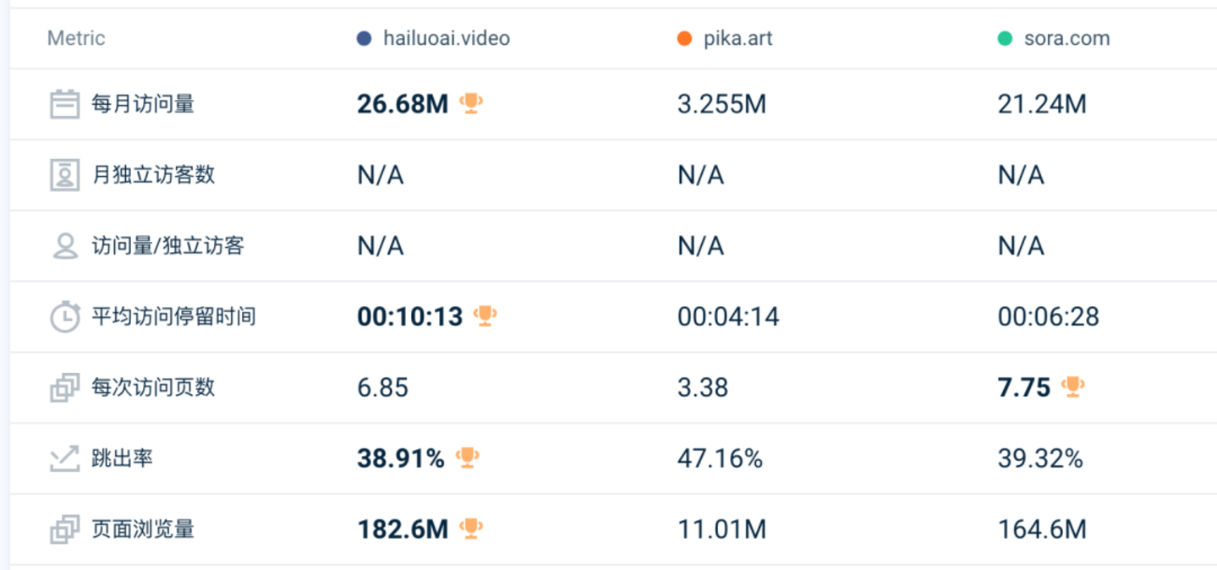The width and height of the screenshot is (1217, 570).
Task: Open the hailuoai.video column header link
Action: (x=446, y=39)
